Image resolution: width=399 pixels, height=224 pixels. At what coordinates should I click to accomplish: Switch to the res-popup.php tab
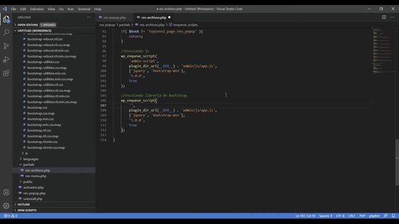pyautogui.click(x=115, y=17)
